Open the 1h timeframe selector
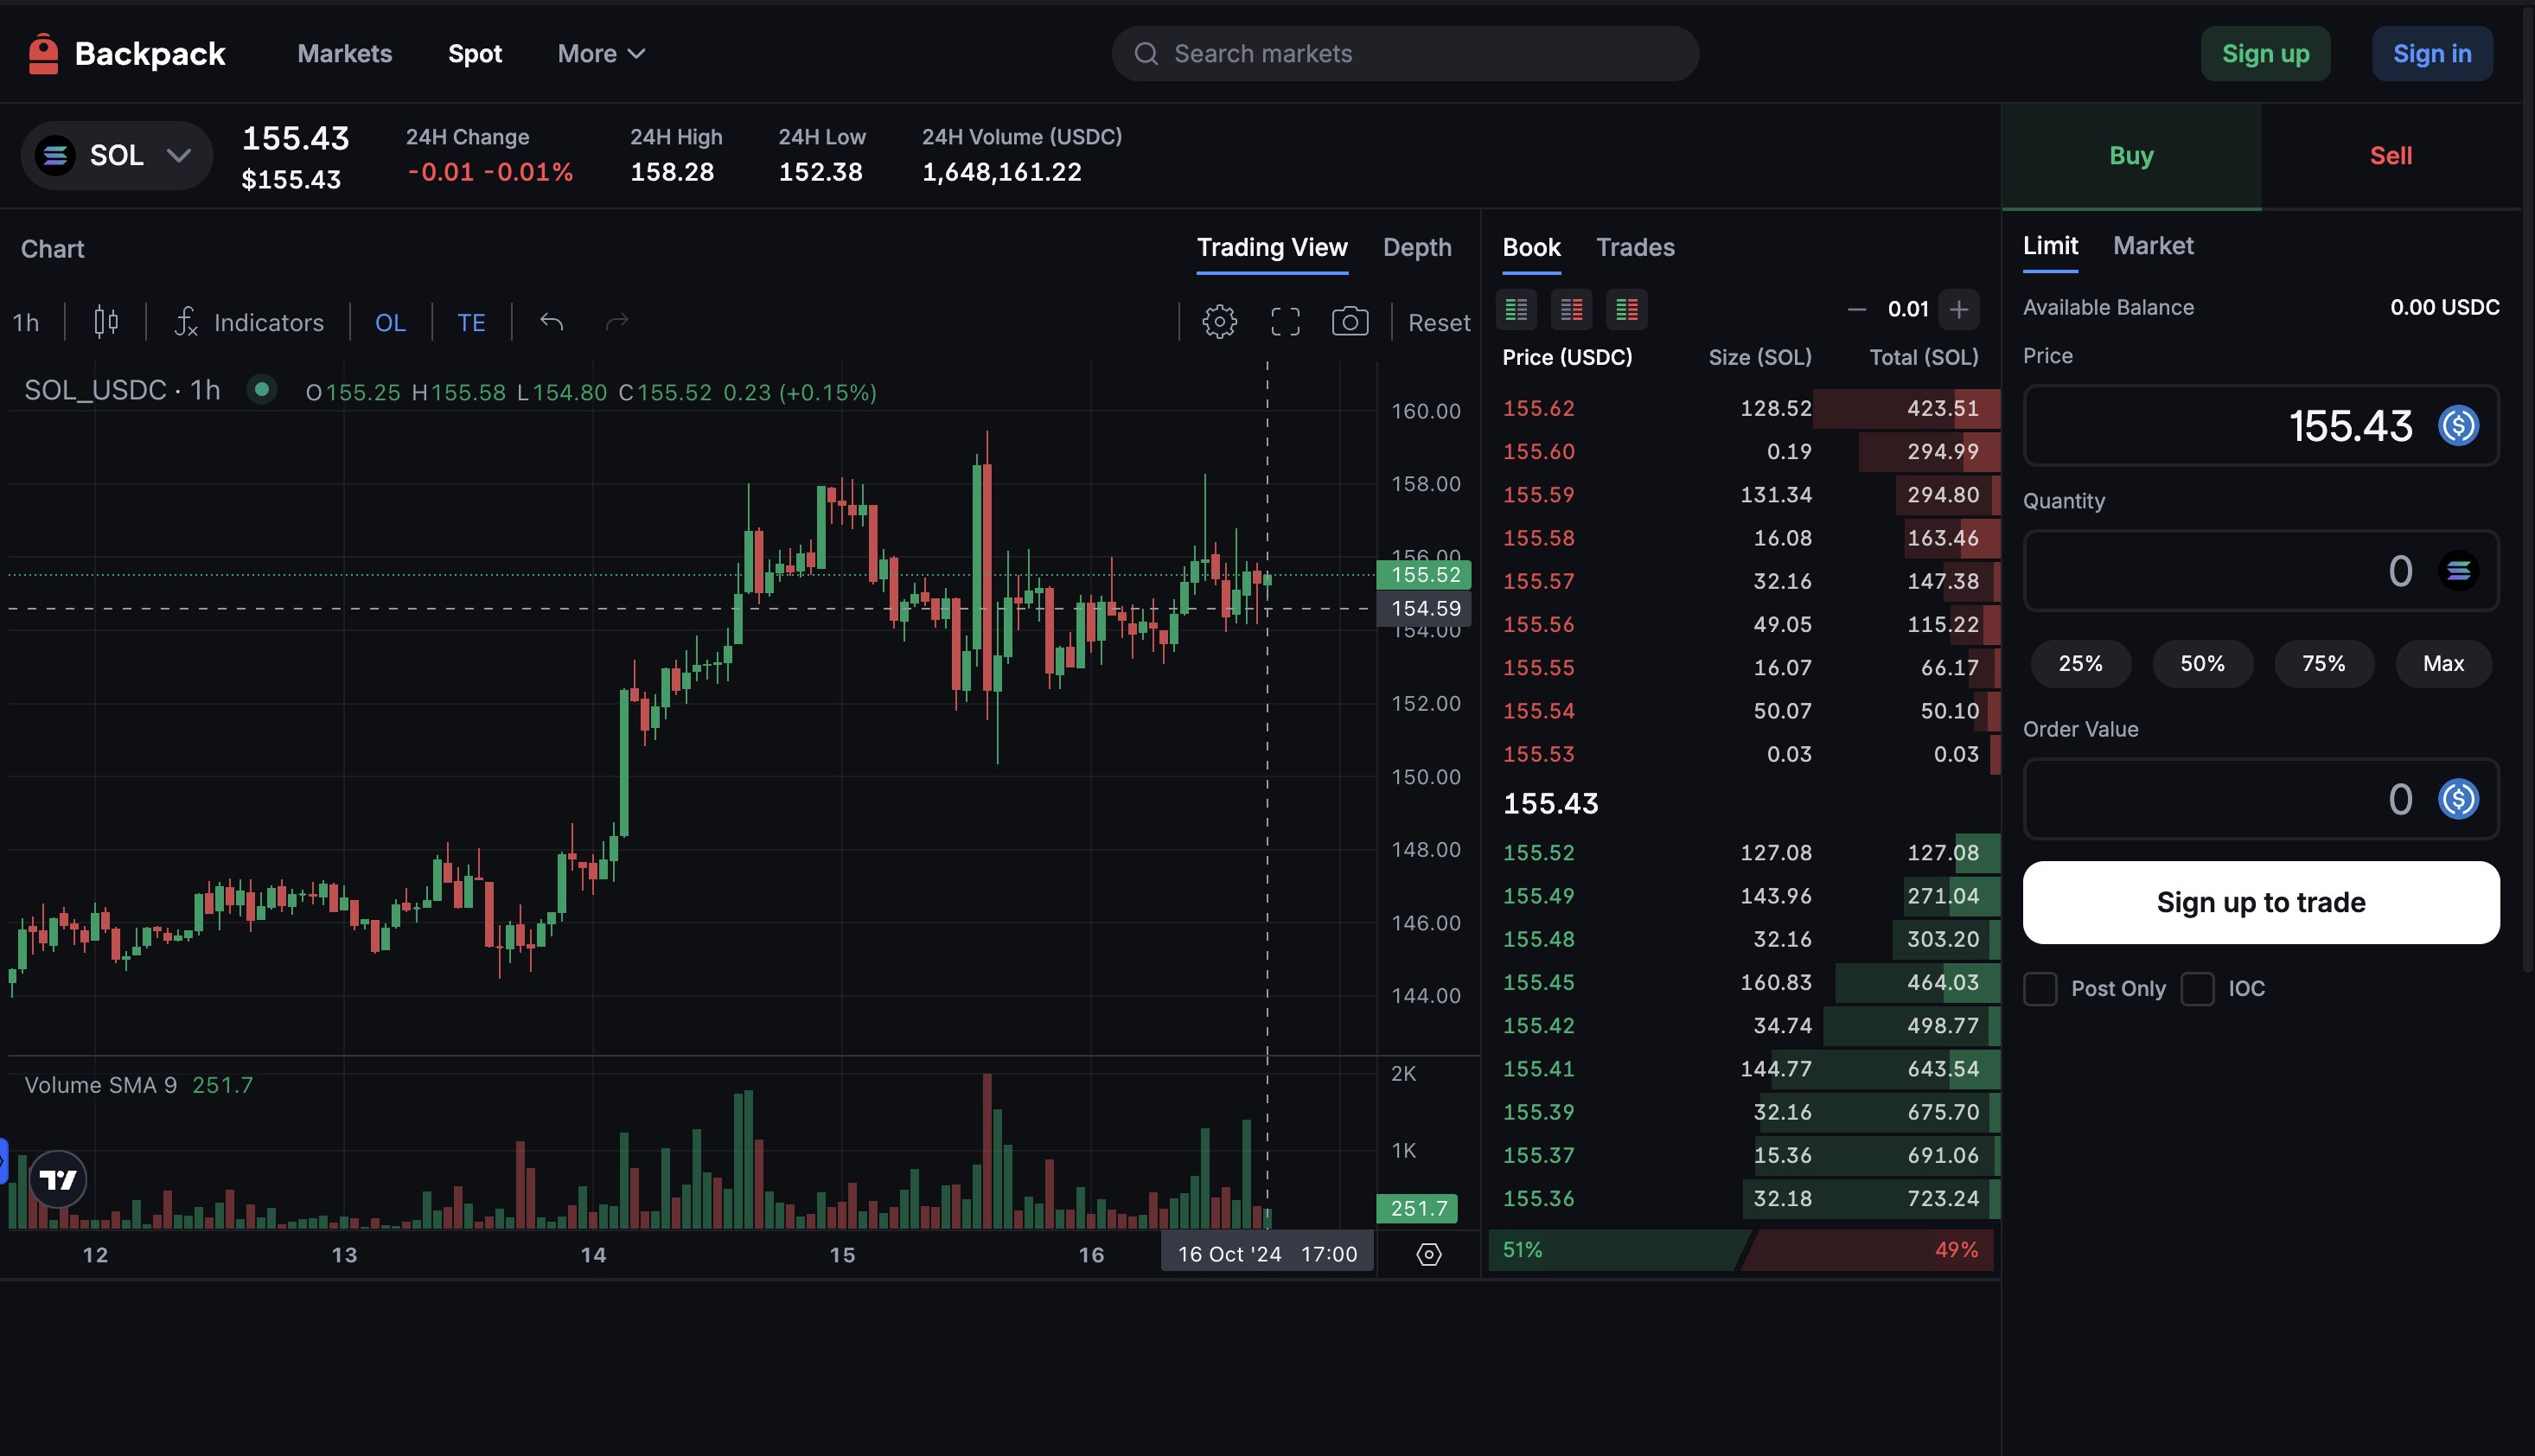This screenshot has height=1456, width=2535. click(26, 322)
